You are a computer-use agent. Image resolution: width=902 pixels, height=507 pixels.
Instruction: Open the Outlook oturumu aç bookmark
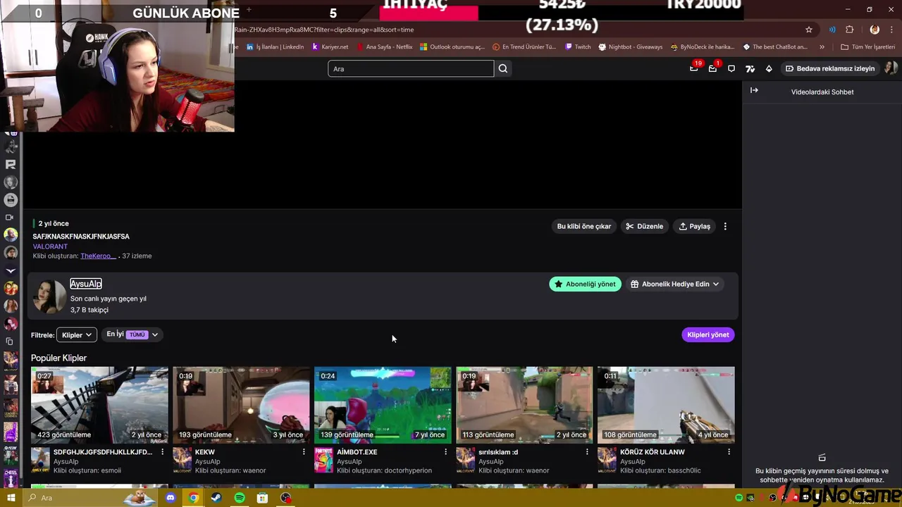tap(452, 47)
